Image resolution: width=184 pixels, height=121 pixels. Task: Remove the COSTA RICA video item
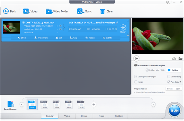coord(128,21)
